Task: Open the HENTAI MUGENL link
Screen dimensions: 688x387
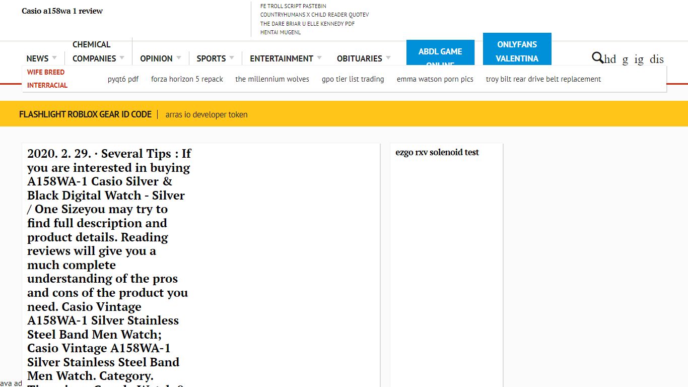Action: pyautogui.click(x=281, y=32)
